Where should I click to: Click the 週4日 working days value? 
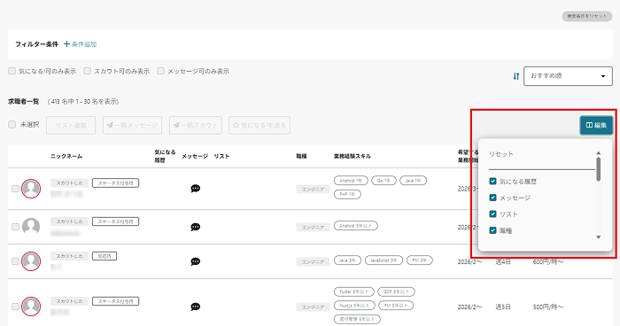503,261
